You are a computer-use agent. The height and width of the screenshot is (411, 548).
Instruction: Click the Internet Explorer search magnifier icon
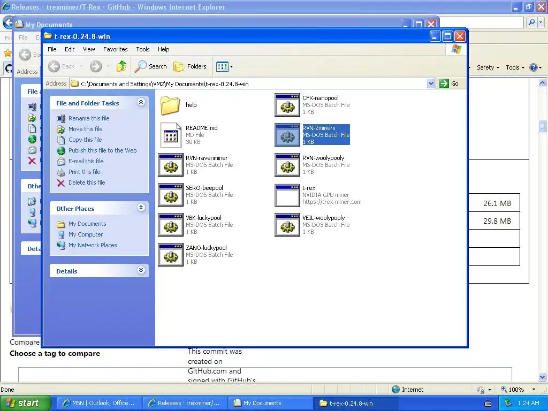[531, 22]
